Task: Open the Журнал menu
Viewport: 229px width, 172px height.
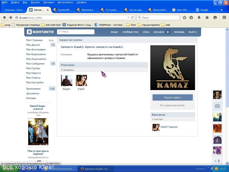Action: [x=35, y=2]
